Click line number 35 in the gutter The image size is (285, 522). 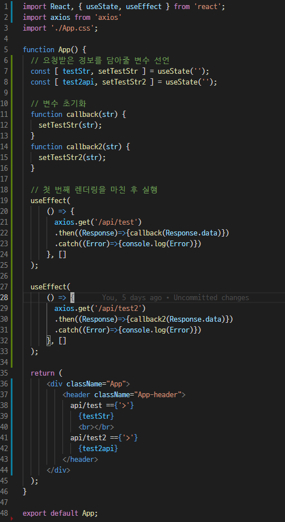(x=4, y=373)
